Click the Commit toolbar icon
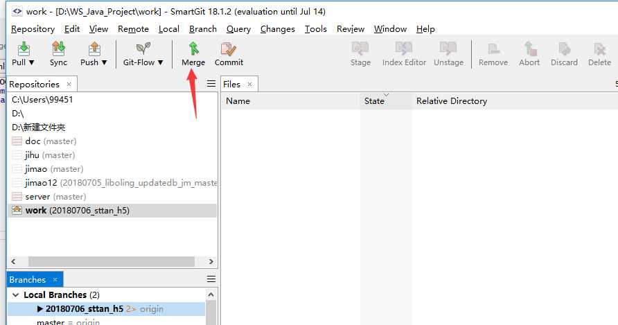 [x=229, y=49]
